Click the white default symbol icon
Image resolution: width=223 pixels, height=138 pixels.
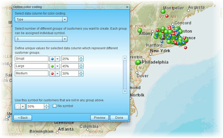pos(18,106)
